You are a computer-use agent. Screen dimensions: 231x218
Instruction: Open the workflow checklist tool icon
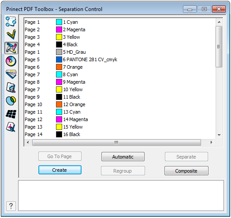click(x=11, y=21)
